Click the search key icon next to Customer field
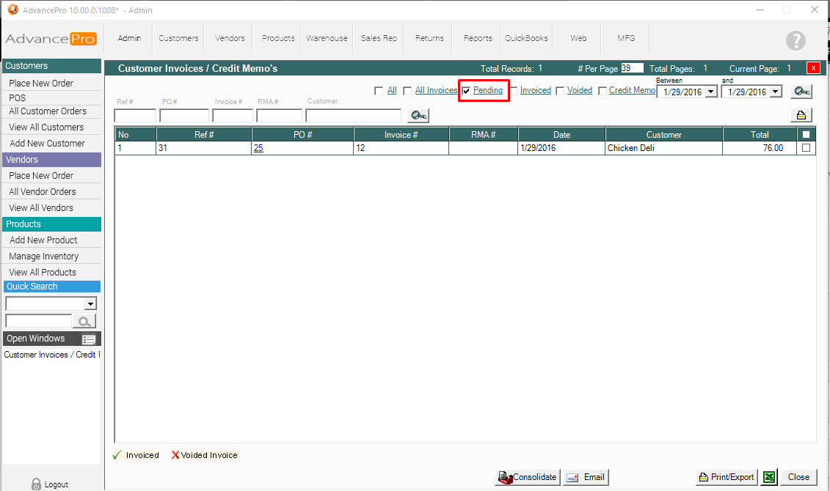The width and height of the screenshot is (830, 491). [x=418, y=116]
